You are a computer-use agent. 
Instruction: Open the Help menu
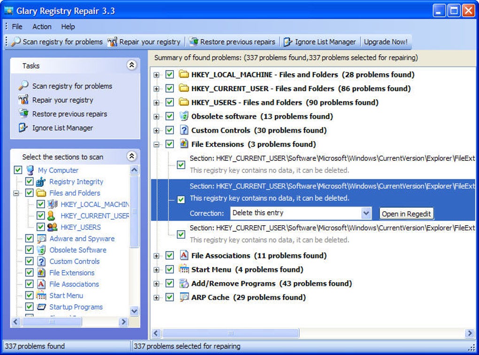point(68,27)
